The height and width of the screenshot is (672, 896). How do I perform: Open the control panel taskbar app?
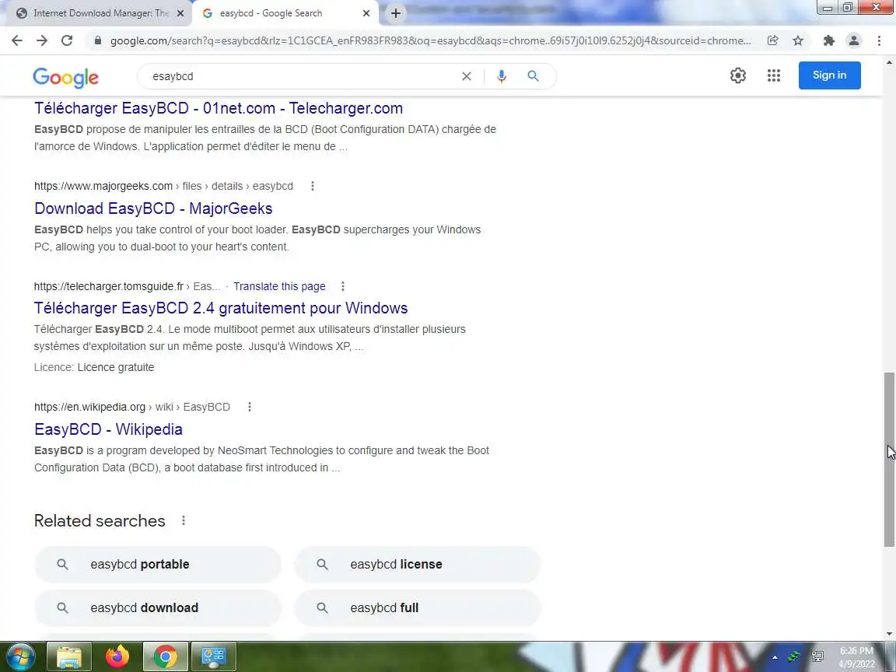(x=213, y=657)
